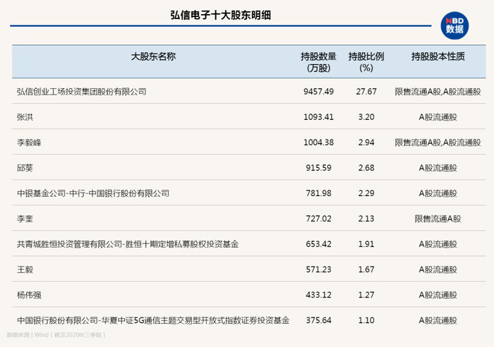This screenshot has height=347, width=494.
Task: Select shareholder 李奎
Action: pos(25,219)
